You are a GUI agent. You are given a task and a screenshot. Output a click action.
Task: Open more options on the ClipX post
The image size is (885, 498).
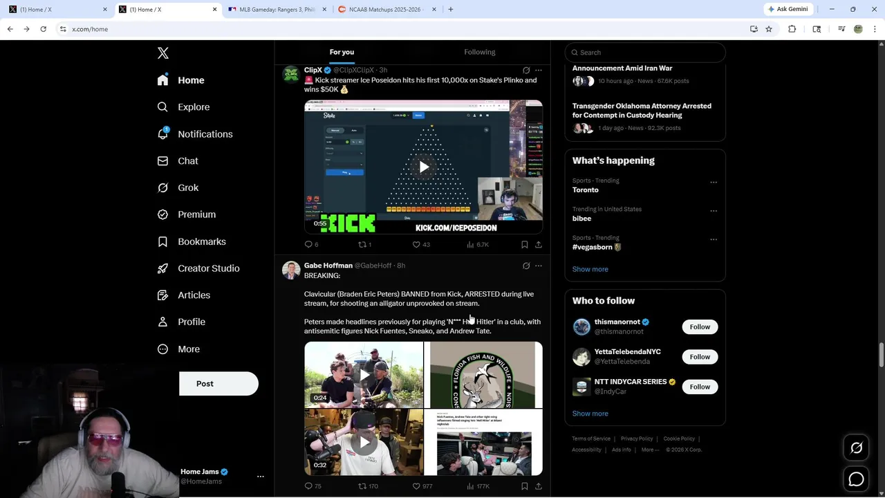[539, 71]
